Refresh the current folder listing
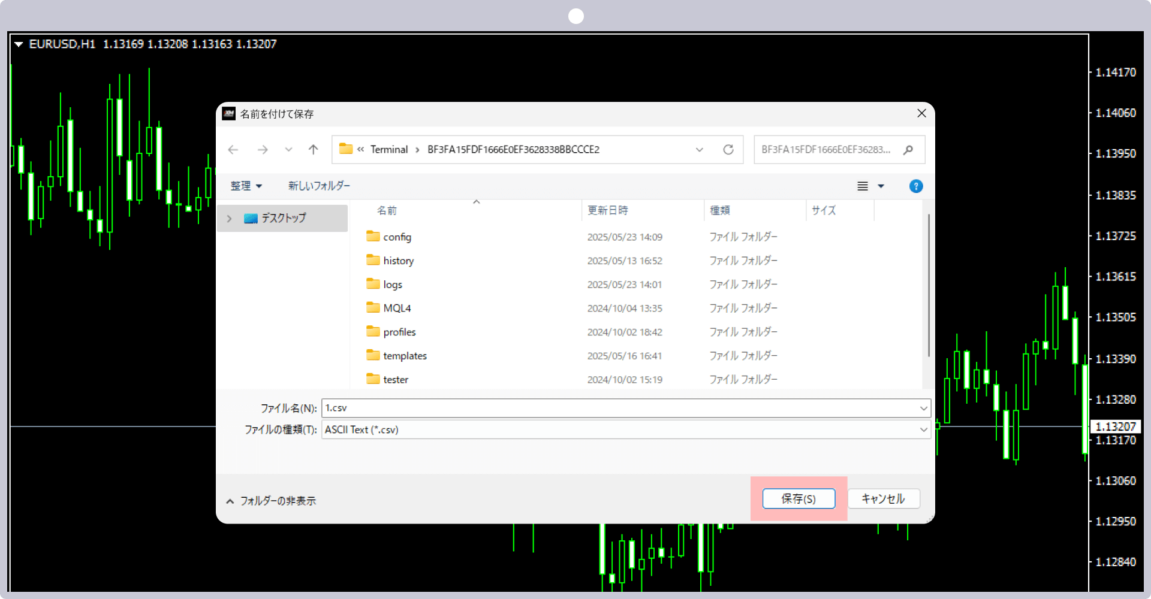Viewport: 1151px width, 599px height. 728,150
